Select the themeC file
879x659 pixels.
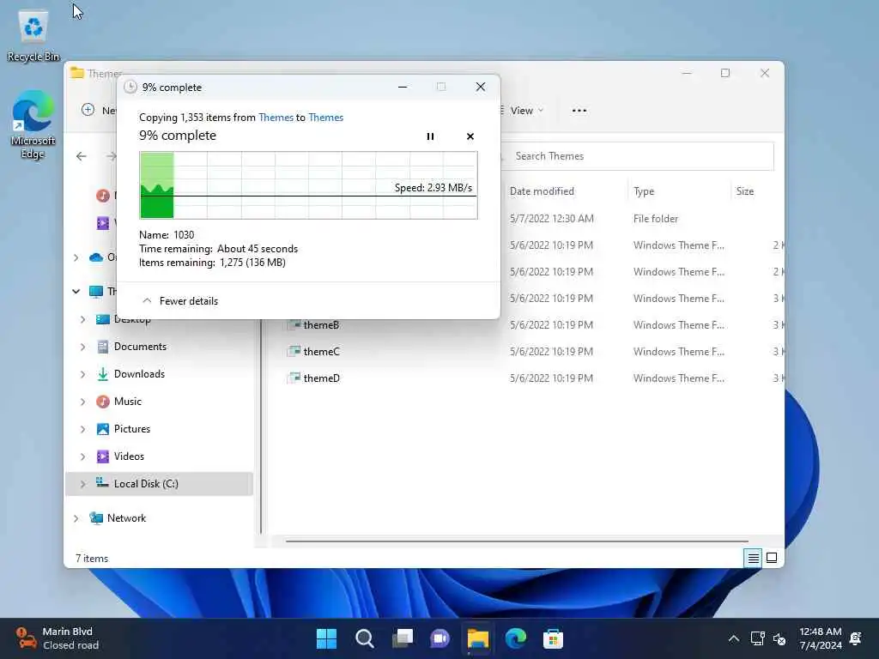tap(321, 351)
